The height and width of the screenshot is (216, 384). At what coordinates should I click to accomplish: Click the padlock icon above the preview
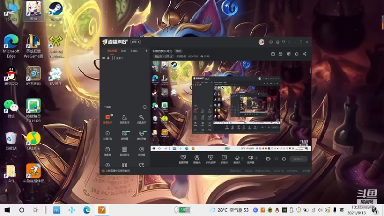tap(281, 54)
